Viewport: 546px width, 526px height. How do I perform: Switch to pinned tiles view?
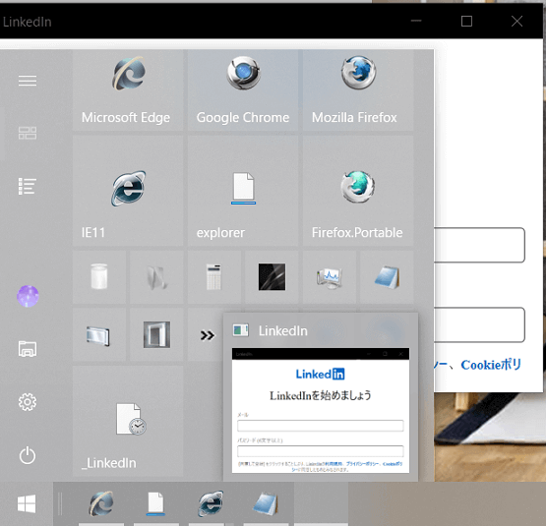pyautogui.click(x=28, y=133)
